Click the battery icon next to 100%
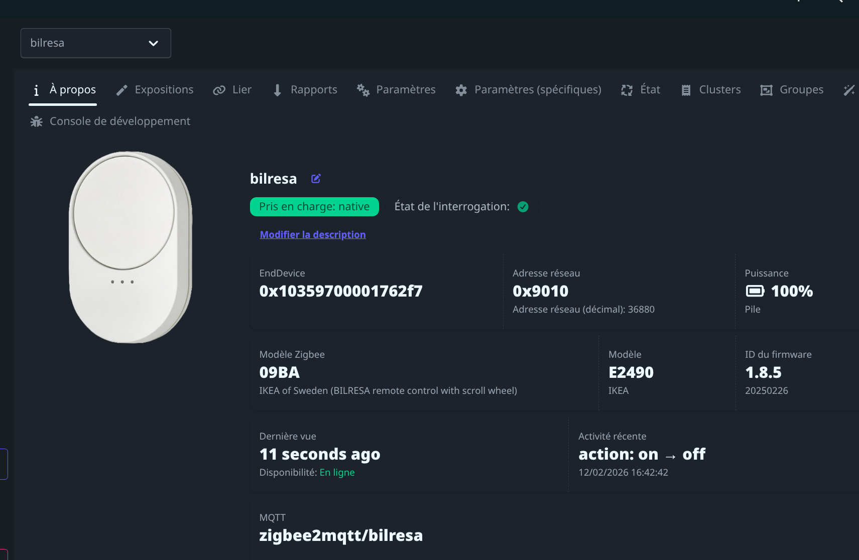The image size is (859, 560). (755, 291)
